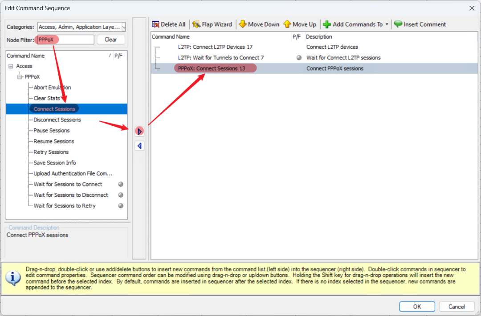
Task: Click the right arrow to add command
Action: pyautogui.click(x=139, y=131)
